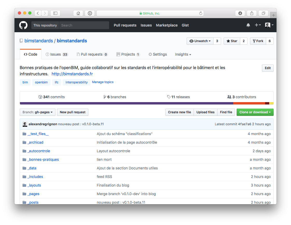The image size is (291, 225).
Task: View the 341 commits history
Action: [x=52, y=97]
